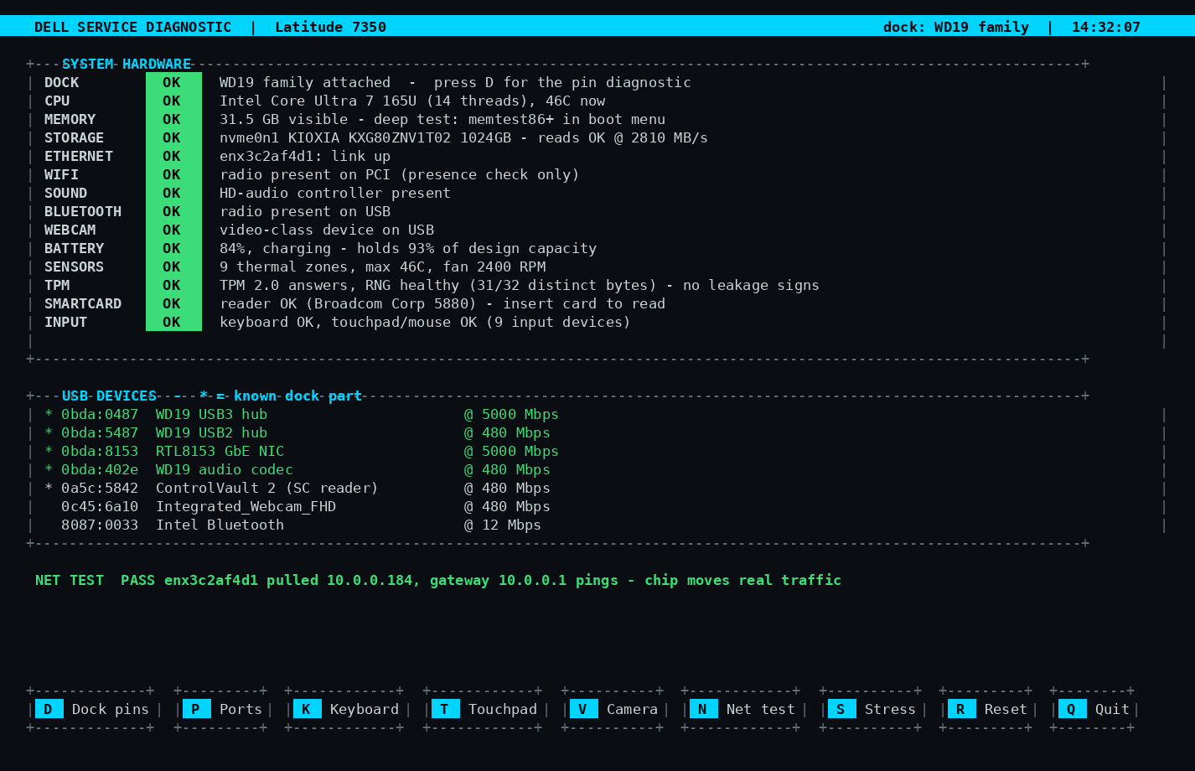Select the 'TPM 2.0 answers' description
The height and width of the screenshot is (771, 1195).
coord(520,285)
